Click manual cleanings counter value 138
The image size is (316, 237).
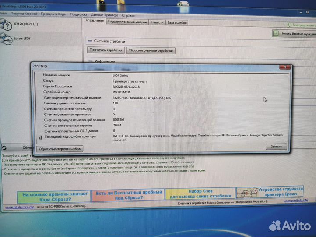[x=115, y=103]
